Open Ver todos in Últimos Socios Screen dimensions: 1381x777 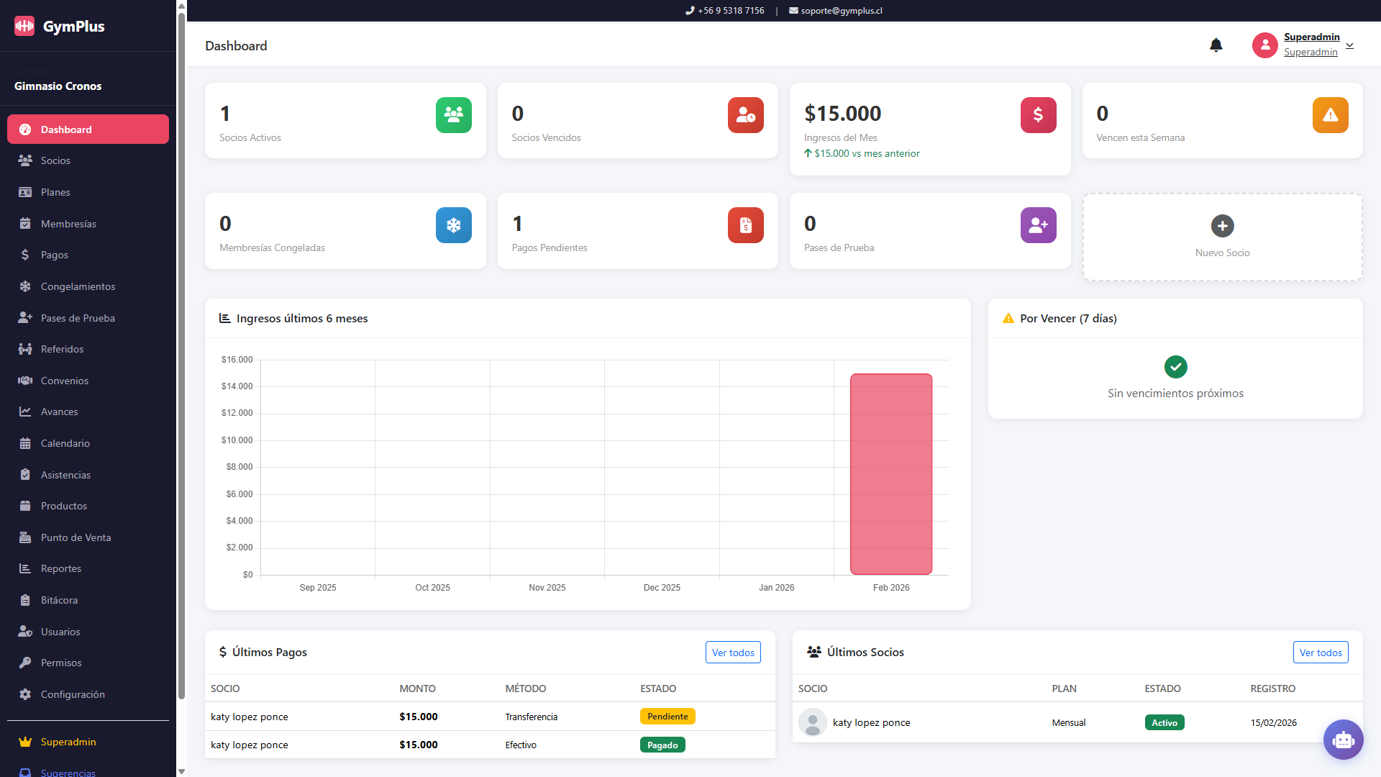[x=1321, y=652]
